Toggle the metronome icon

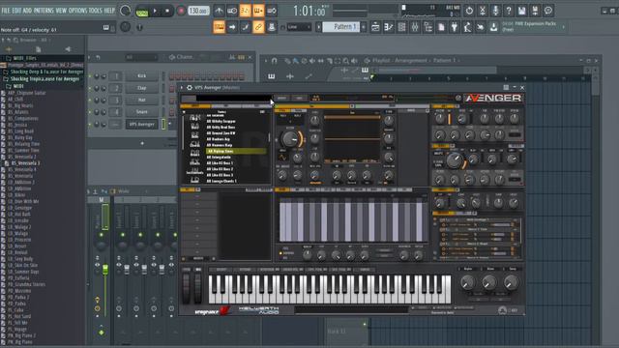click(219, 11)
